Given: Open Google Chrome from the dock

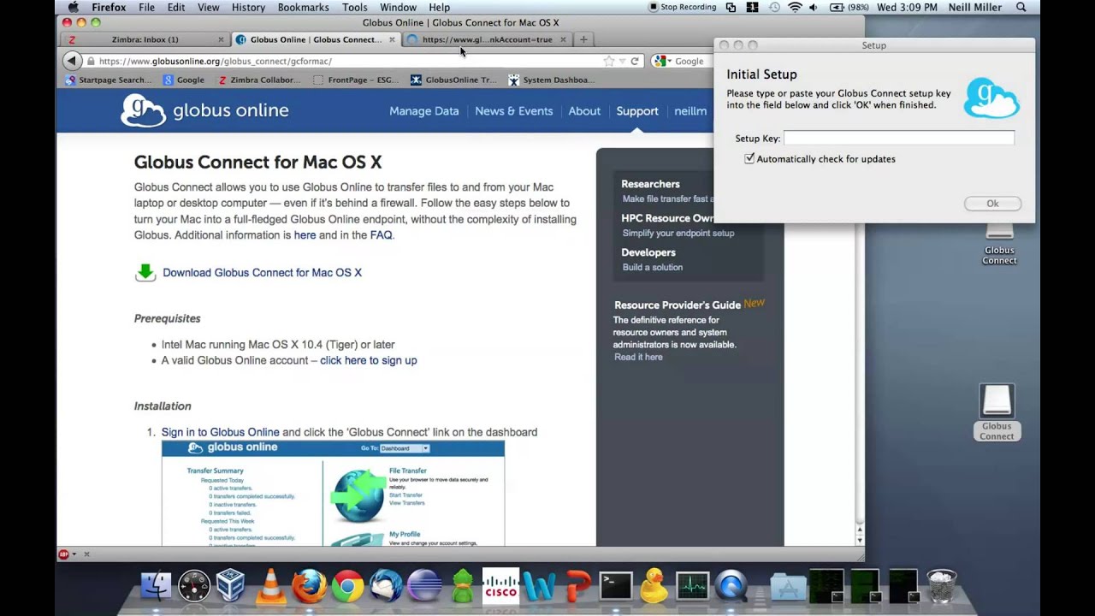Looking at the screenshot, I should point(347,586).
